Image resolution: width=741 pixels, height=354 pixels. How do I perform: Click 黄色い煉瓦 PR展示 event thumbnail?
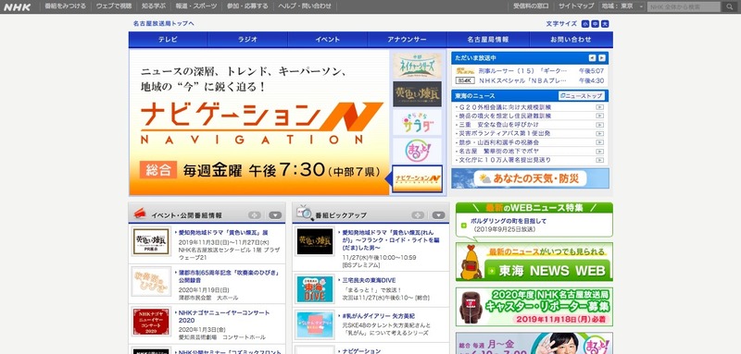[x=151, y=241]
